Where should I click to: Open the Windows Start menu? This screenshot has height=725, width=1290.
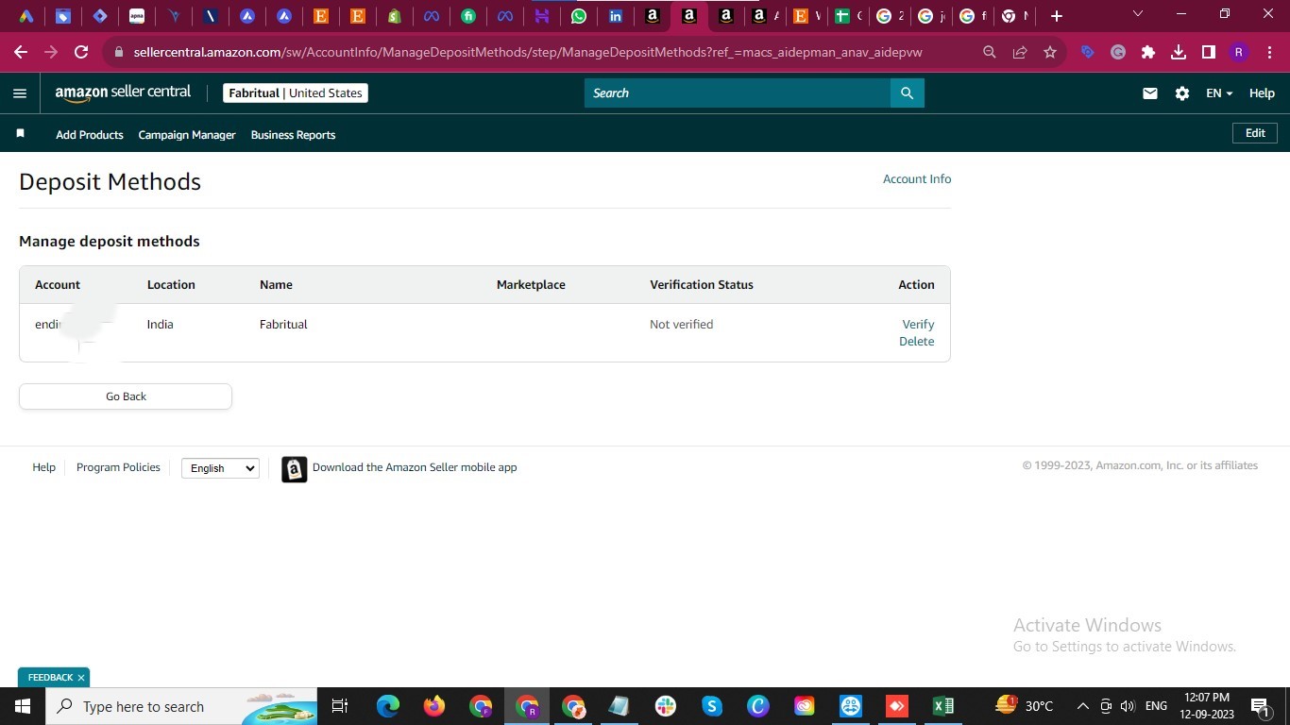[x=22, y=706]
